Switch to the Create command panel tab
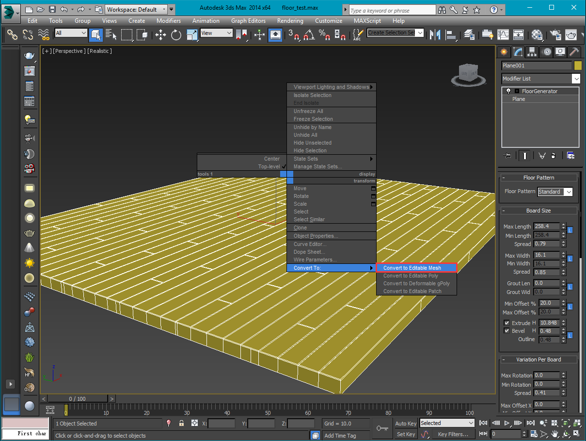 click(504, 51)
